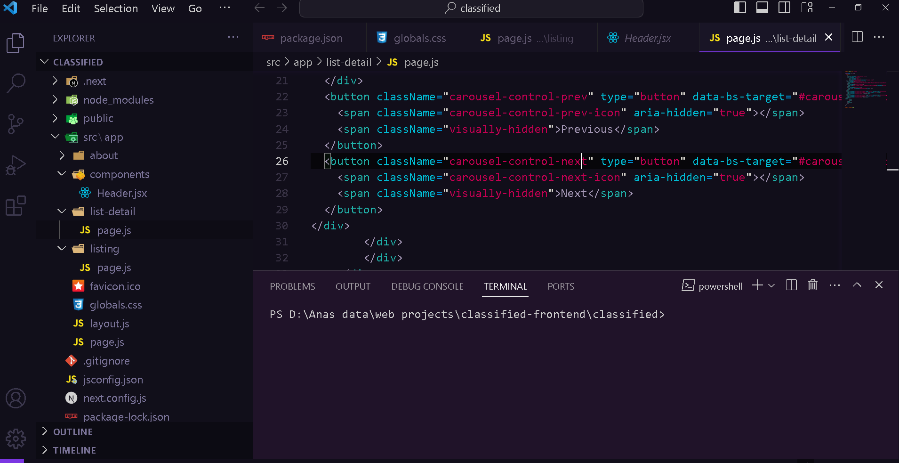Click inside the classified search box
Viewport: 899px width, 463px height.
click(x=471, y=8)
